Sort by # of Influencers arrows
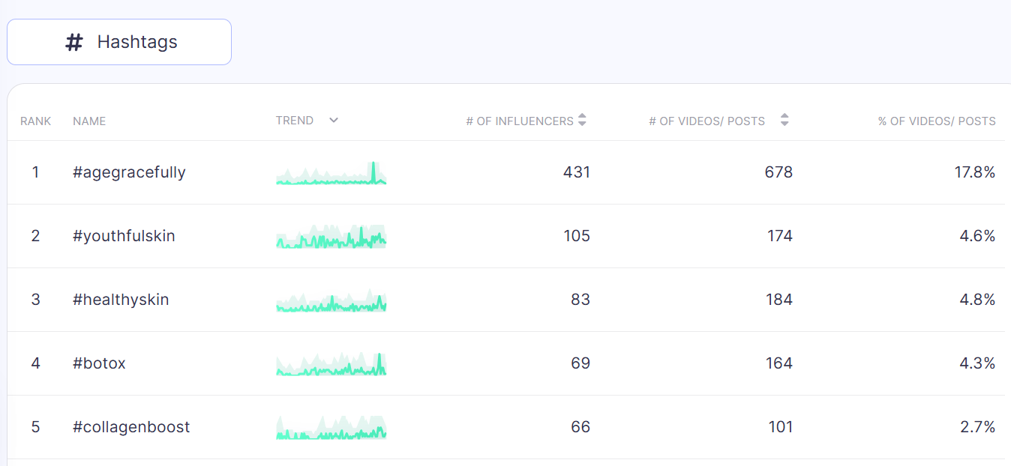This screenshot has width=1011, height=466. [582, 120]
